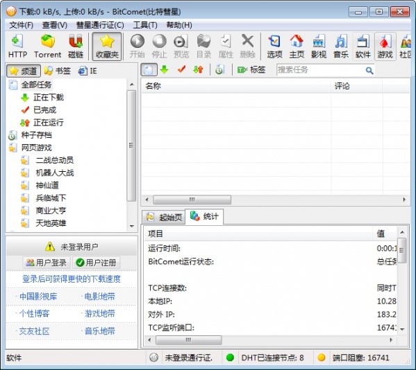This screenshot has height=370, width=416.
Task: Open the 音乐地带 link
Action: pos(99,331)
